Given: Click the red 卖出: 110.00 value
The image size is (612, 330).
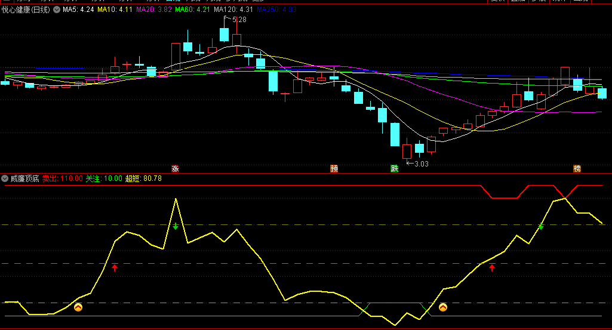Looking at the screenshot, I should coord(63,178).
